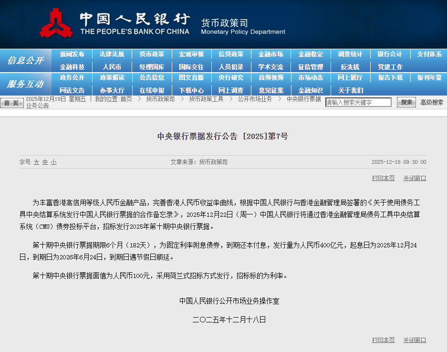Click the search keyword input box
The width and height of the screenshot is (447, 352).
358,102
